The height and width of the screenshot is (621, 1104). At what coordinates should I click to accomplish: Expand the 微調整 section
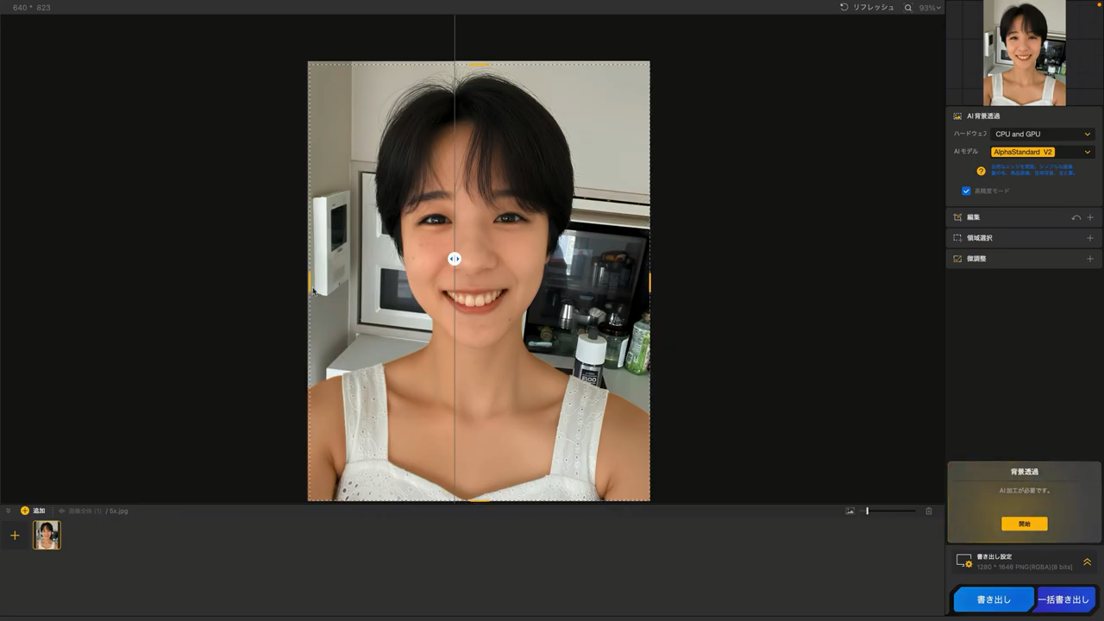coord(1090,259)
